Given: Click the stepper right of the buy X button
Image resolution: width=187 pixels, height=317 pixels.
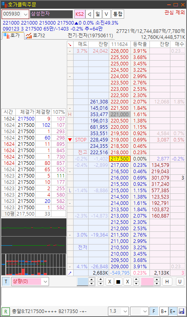Looking at the screenshot, I should [x=136, y=281].
